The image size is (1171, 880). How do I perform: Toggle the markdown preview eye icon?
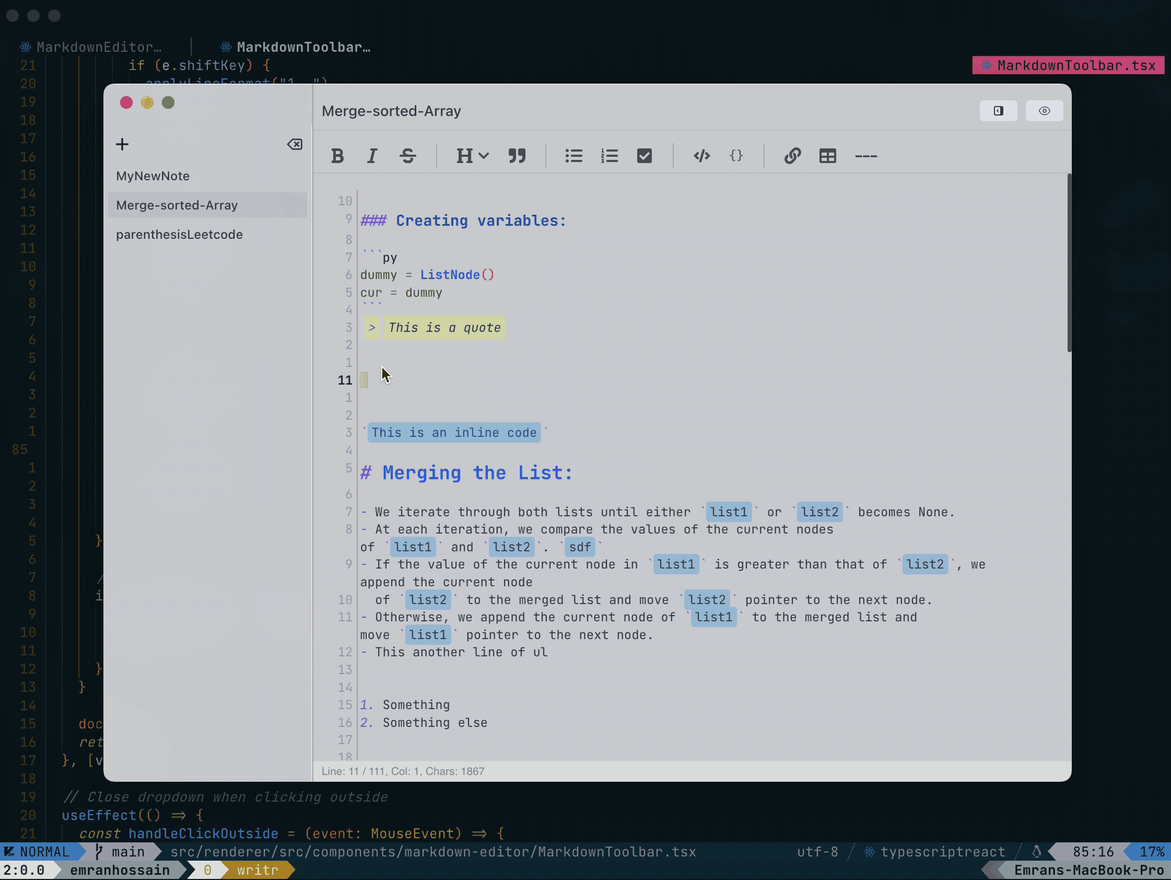(x=1045, y=111)
